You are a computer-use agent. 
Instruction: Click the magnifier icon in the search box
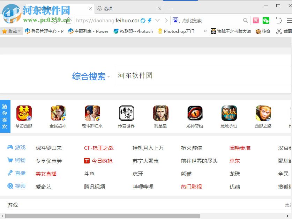pyautogui.click(x=246, y=20)
